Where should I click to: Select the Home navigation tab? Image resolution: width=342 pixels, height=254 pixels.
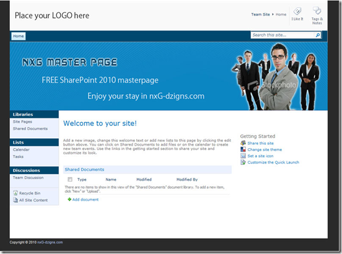click(19, 36)
